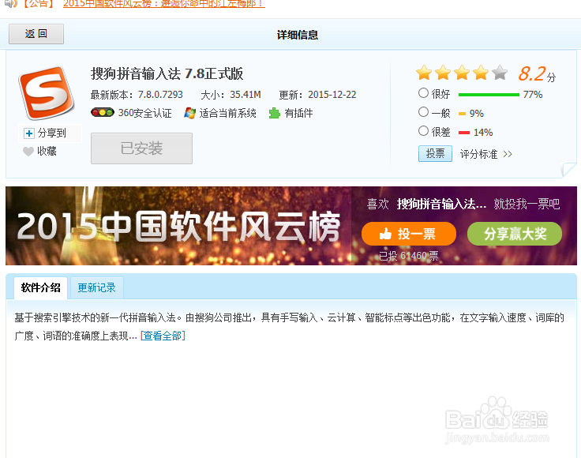Click the yellow 9% rating bar

click(462, 114)
